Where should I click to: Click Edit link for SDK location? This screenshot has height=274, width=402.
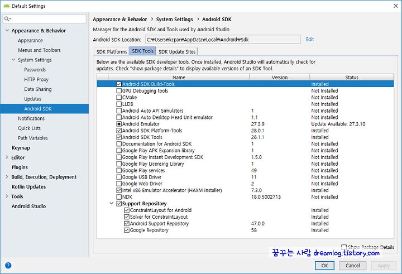(x=310, y=39)
